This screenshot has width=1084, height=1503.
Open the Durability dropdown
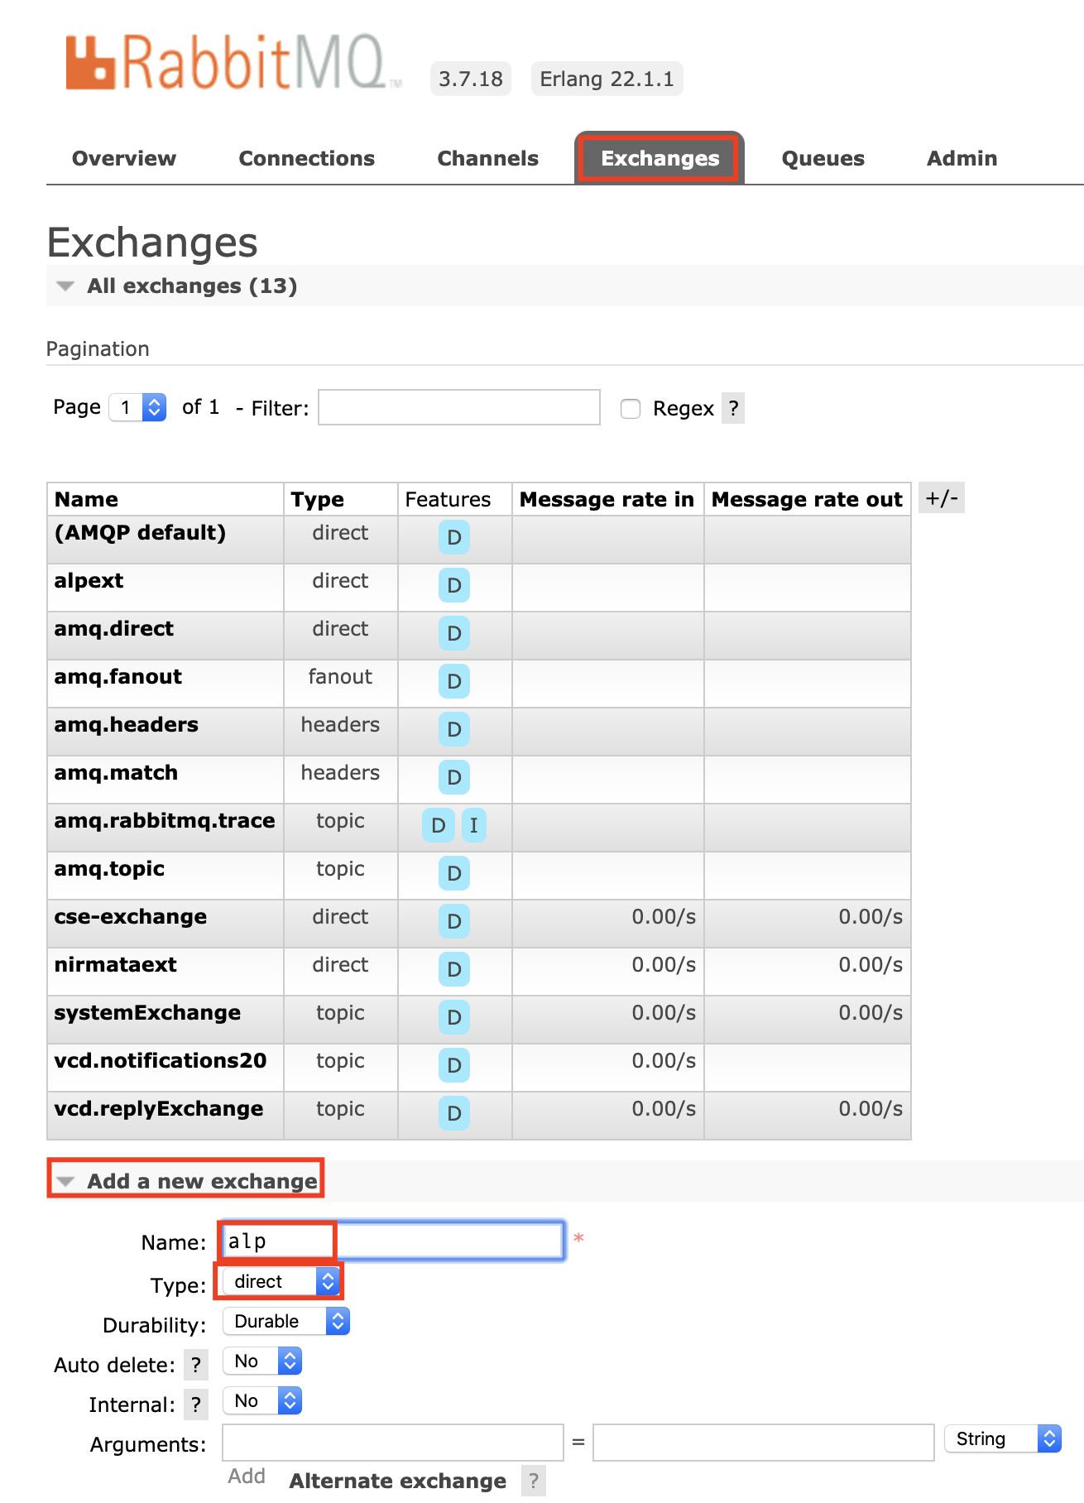click(x=286, y=1321)
